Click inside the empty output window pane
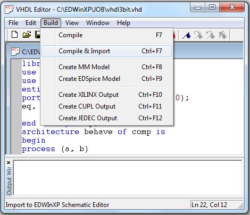 pos(128,178)
